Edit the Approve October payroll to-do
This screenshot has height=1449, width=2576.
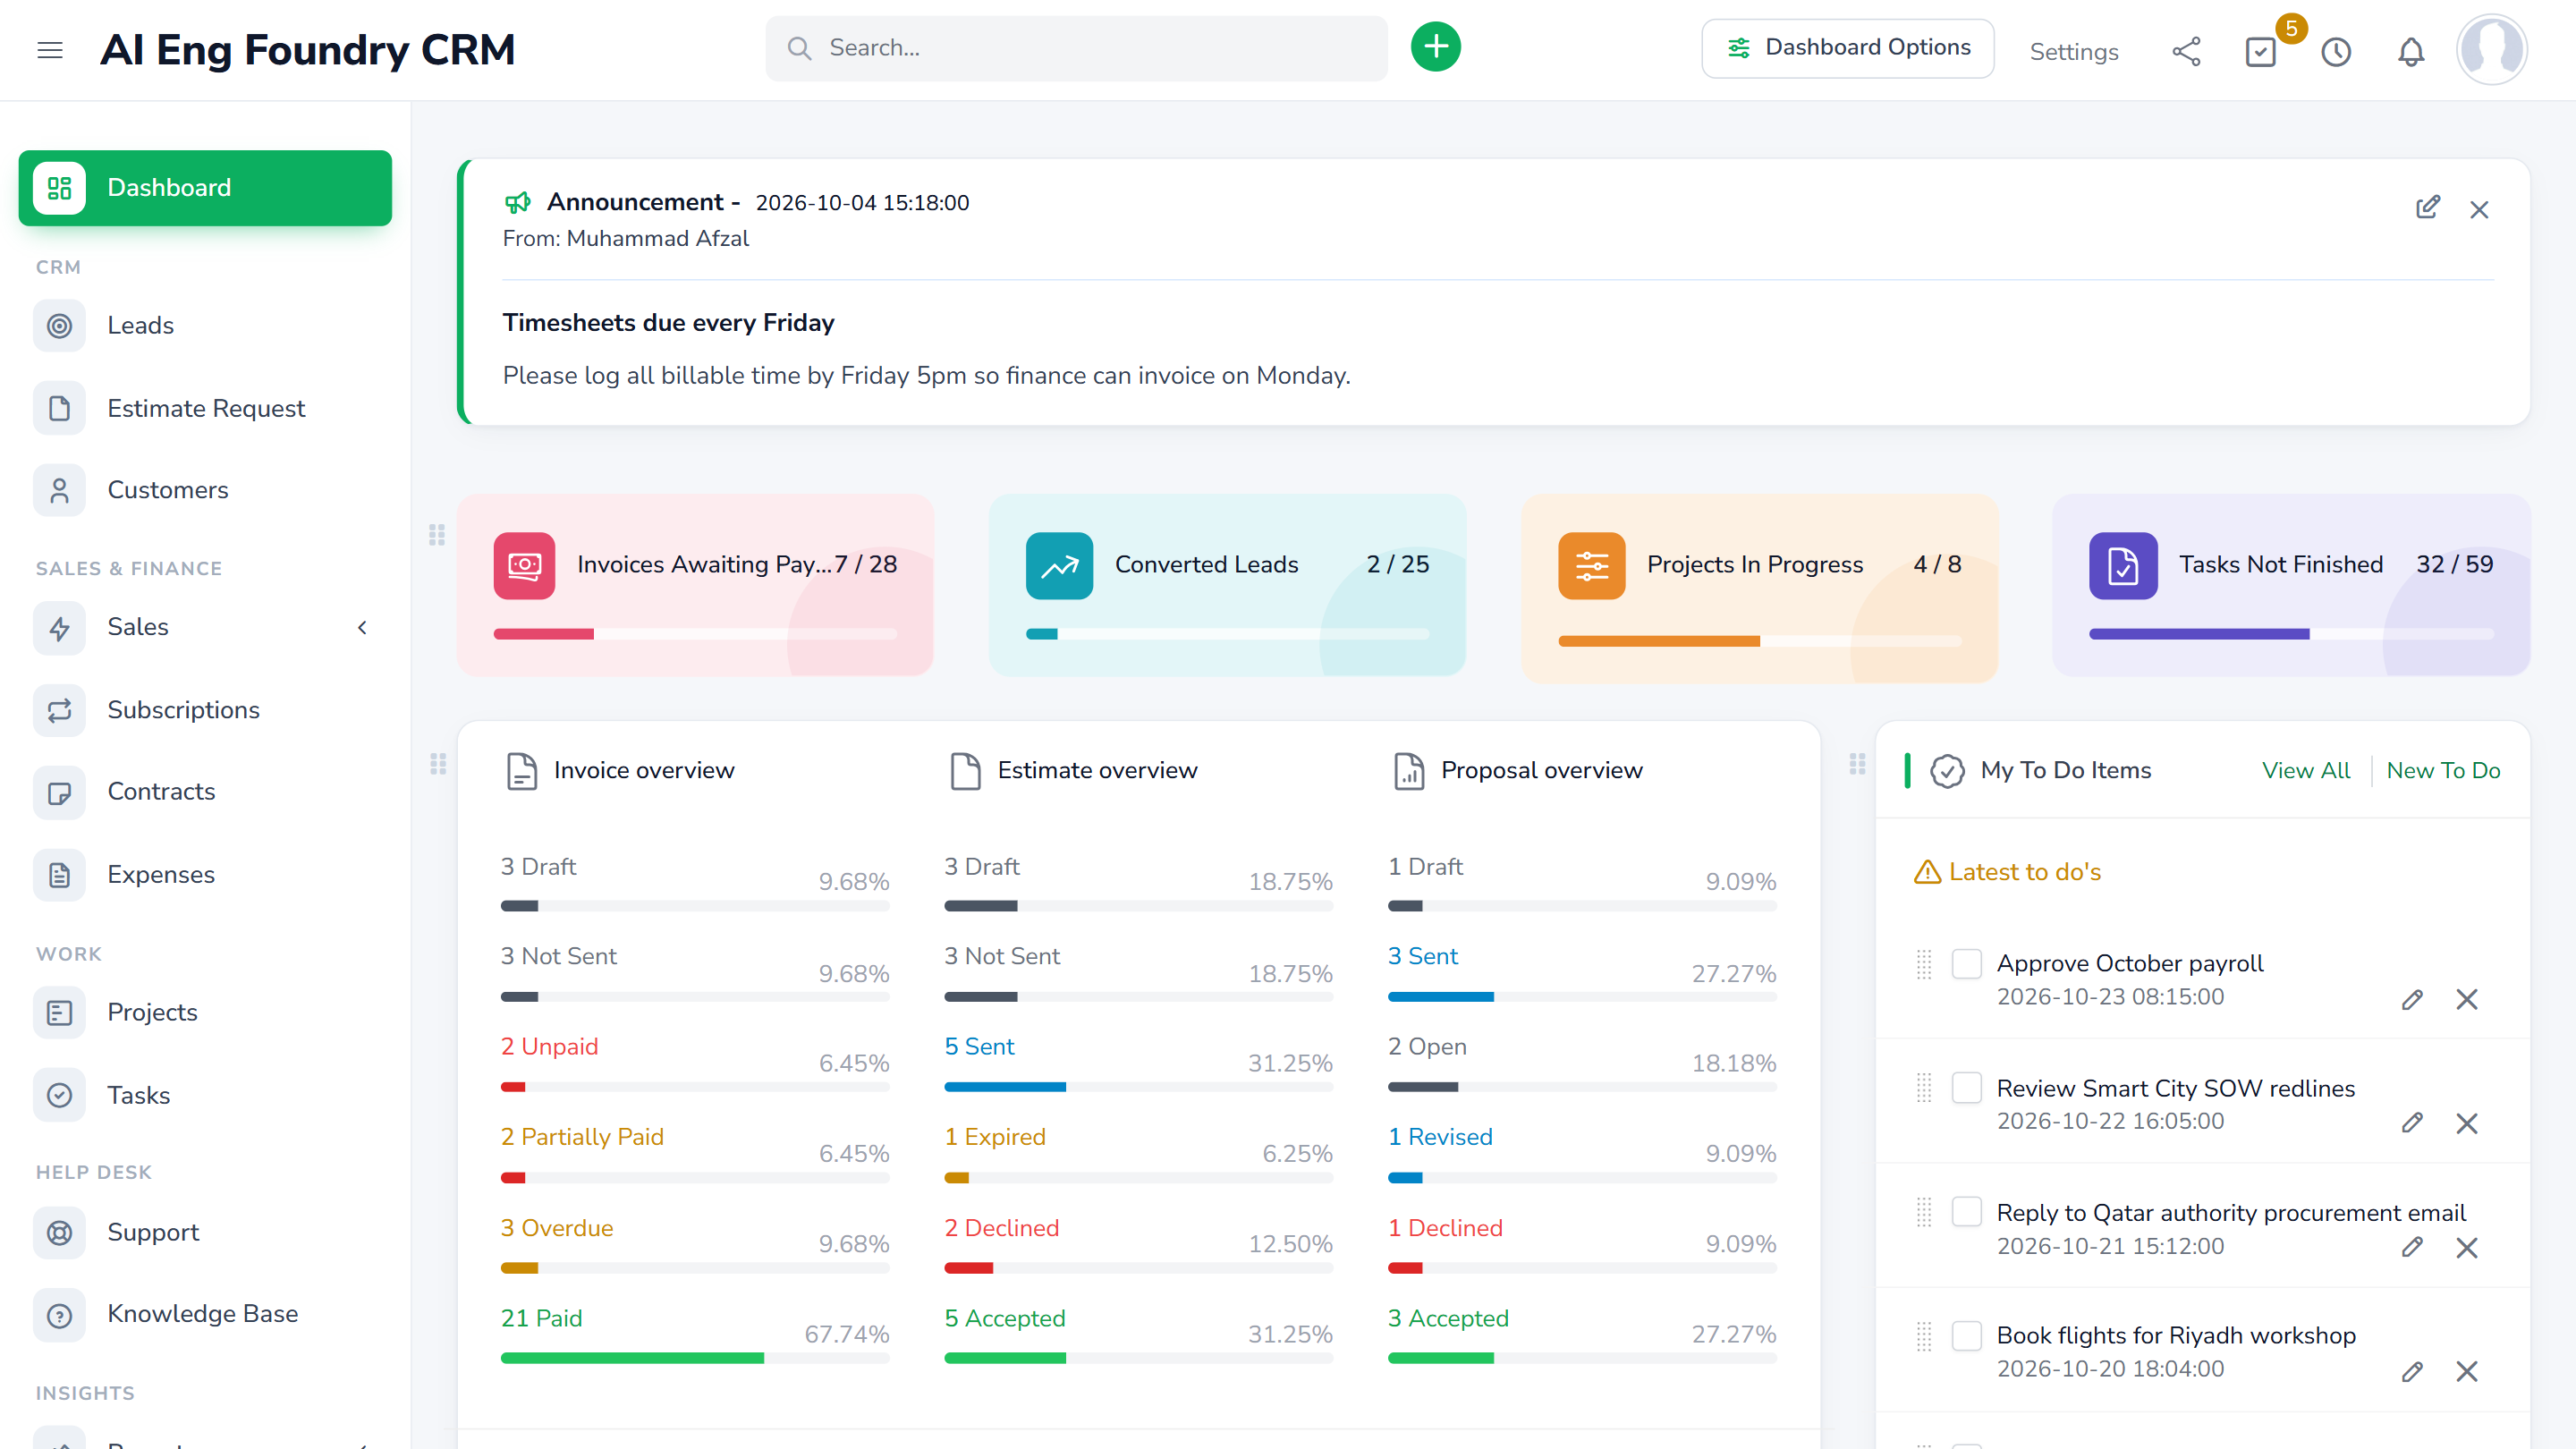click(x=2412, y=999)
